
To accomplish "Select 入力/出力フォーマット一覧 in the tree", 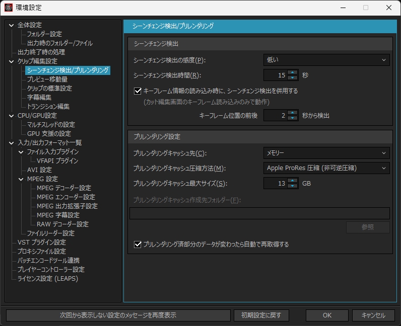I will [x=49, y=143].
